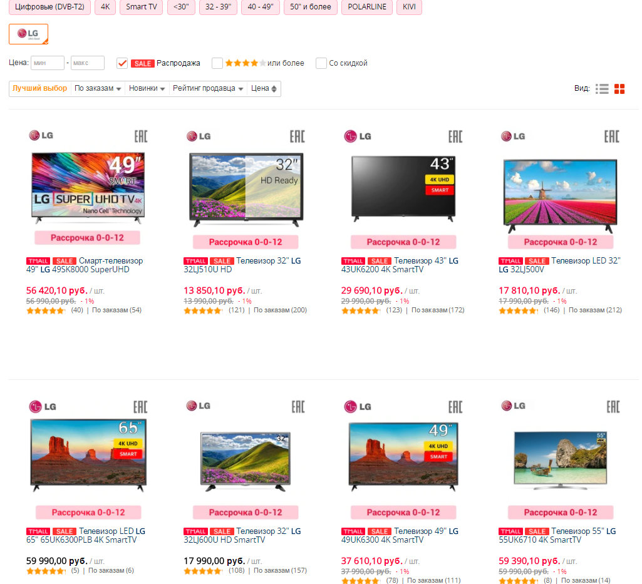Switch to list view icon
This screenshot has height=584, width=642.
coord(602,89)
